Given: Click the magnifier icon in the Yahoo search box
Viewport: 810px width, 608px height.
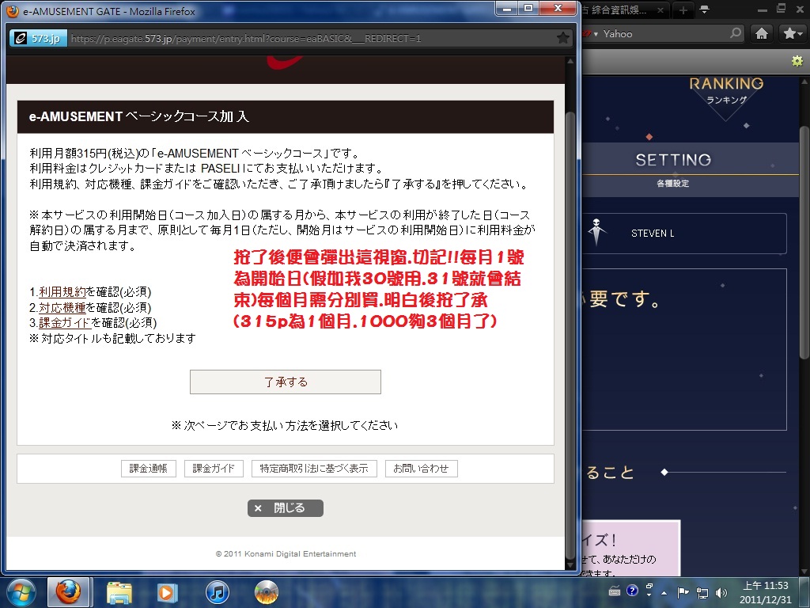Looking at the screenshot, I should point(735,33).
